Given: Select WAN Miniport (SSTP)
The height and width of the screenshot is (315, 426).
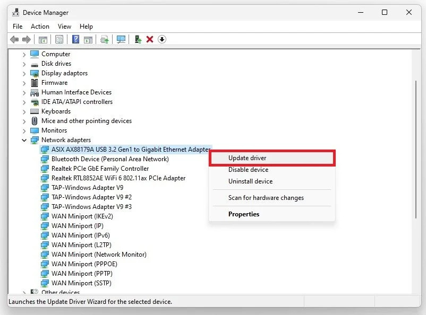Looking at the screenshot, I should (81, 283).
